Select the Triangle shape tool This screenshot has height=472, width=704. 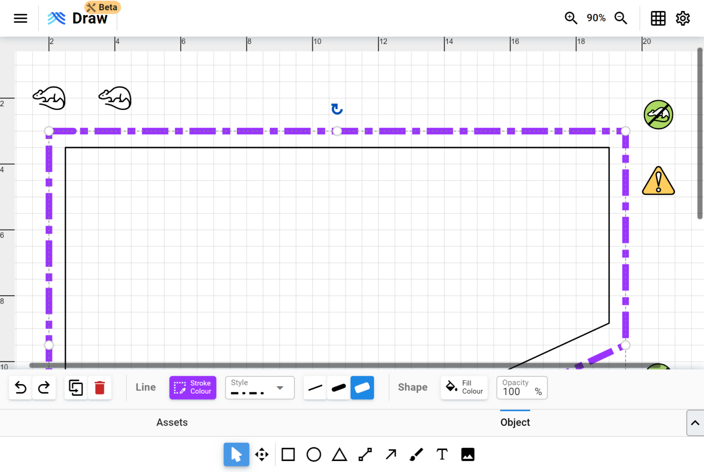click(339, 454)
